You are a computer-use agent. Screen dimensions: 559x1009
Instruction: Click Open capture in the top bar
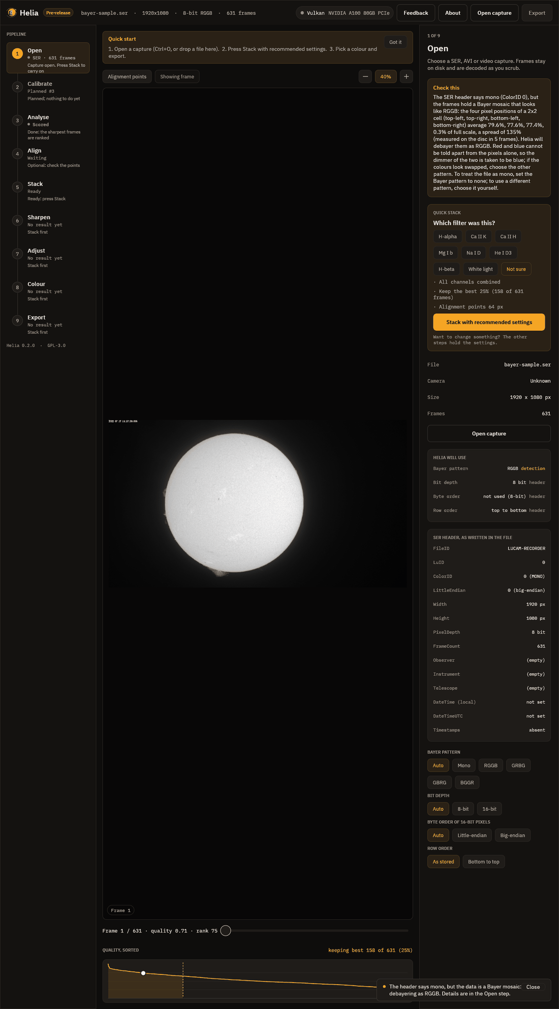494,13
